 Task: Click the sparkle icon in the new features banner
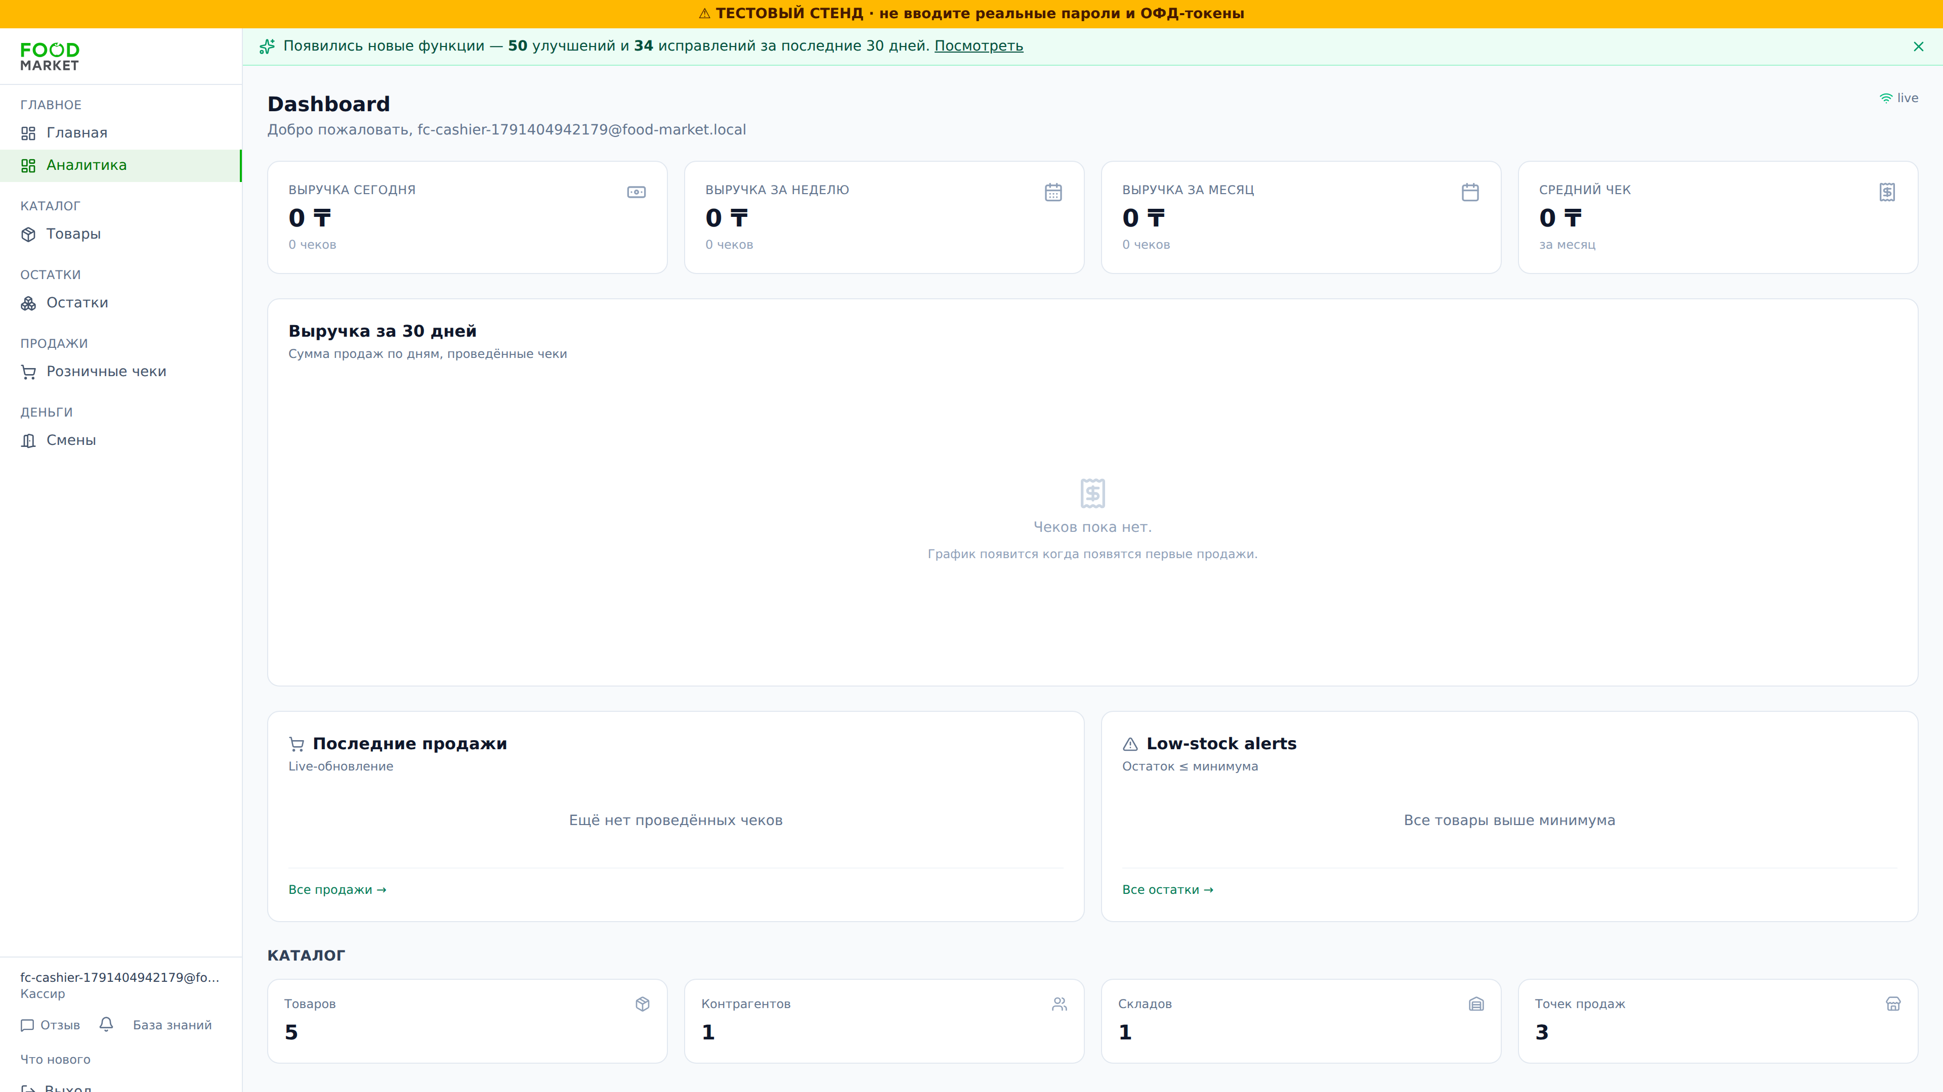click(x=267, y=47)
